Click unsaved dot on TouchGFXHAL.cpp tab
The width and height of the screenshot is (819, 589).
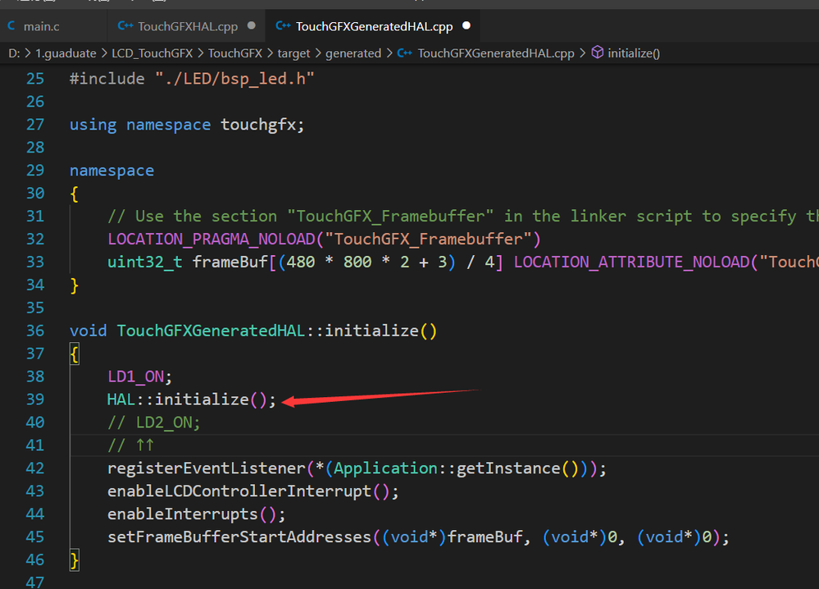(x=251, y=25)
